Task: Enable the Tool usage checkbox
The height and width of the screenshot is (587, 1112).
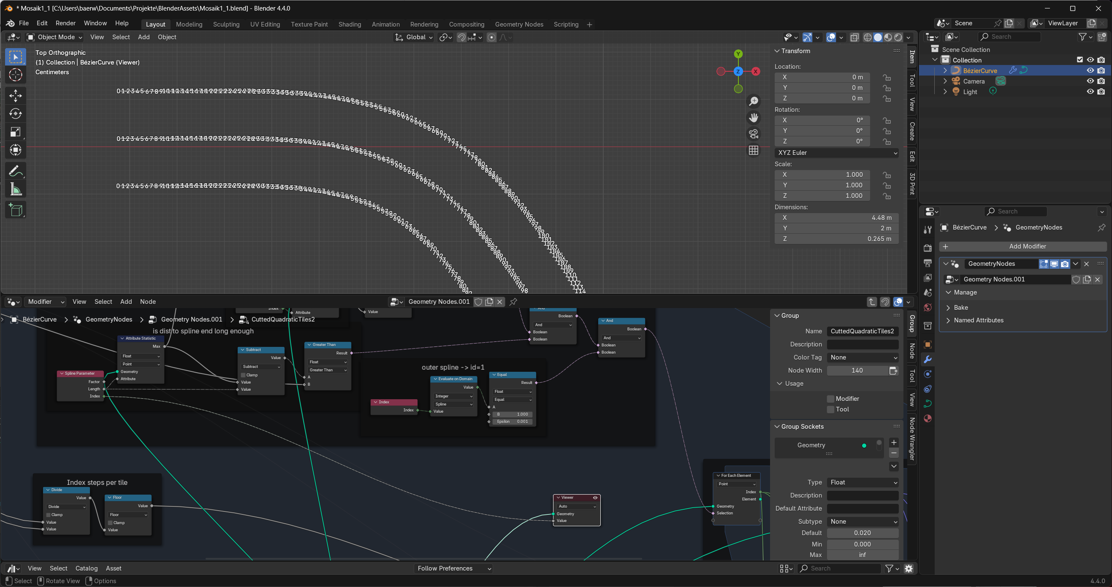Action: point(830,409)
